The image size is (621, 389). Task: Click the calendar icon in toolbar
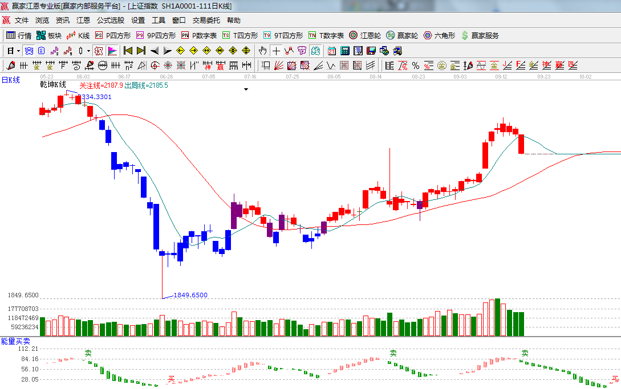tap(331, 51)
